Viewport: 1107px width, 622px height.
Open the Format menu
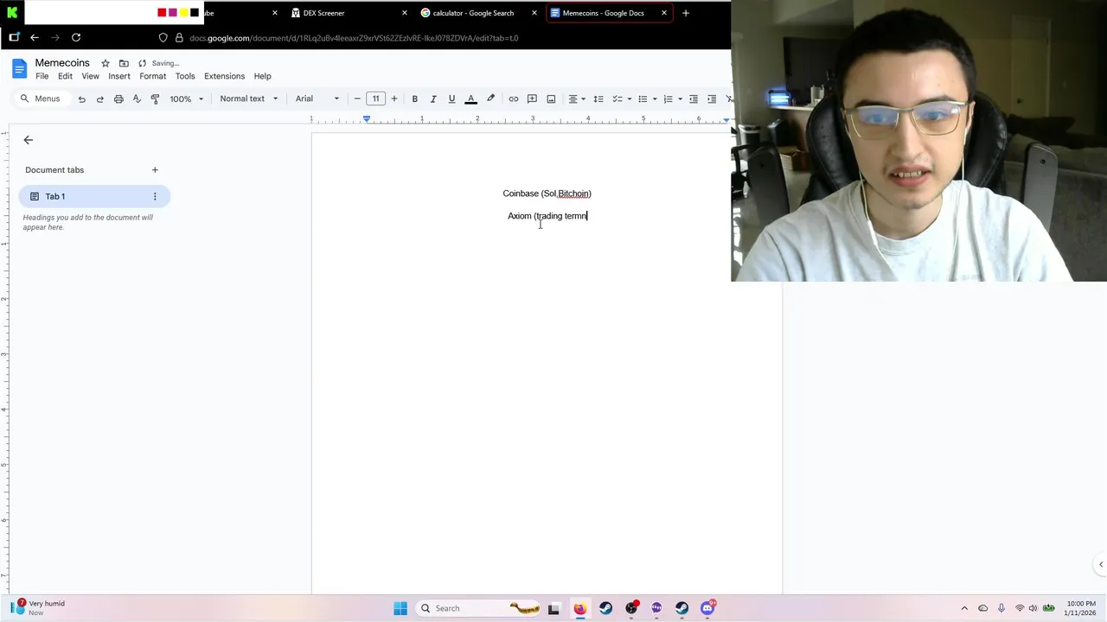(152, 76)
